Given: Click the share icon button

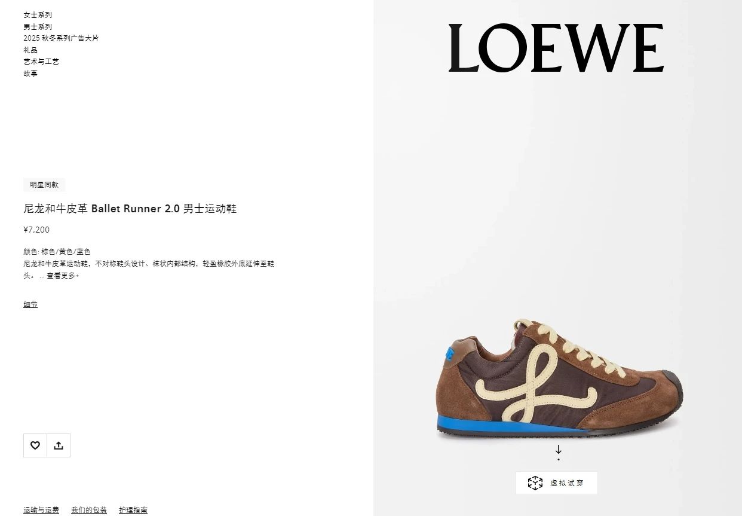Looking at the screenshot, I should click(x=59, y=445).
